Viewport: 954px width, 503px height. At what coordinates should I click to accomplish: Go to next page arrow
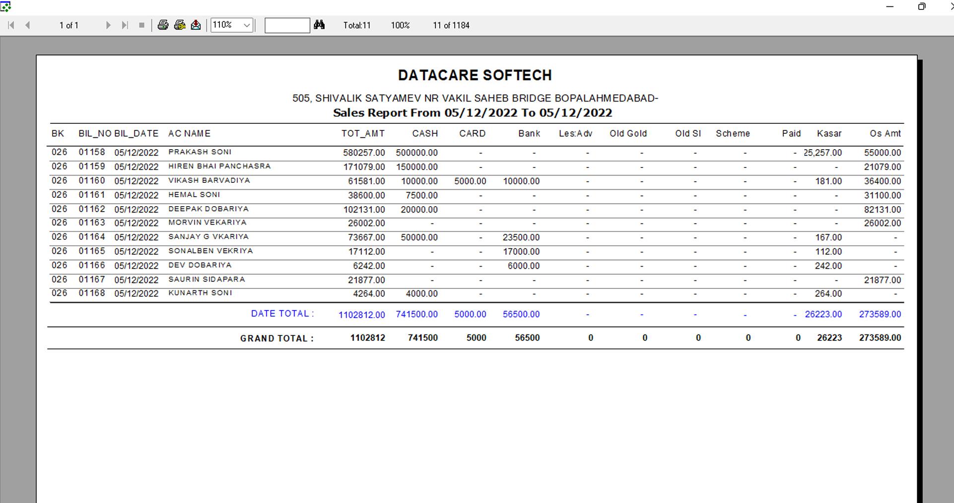pos(108,25)
